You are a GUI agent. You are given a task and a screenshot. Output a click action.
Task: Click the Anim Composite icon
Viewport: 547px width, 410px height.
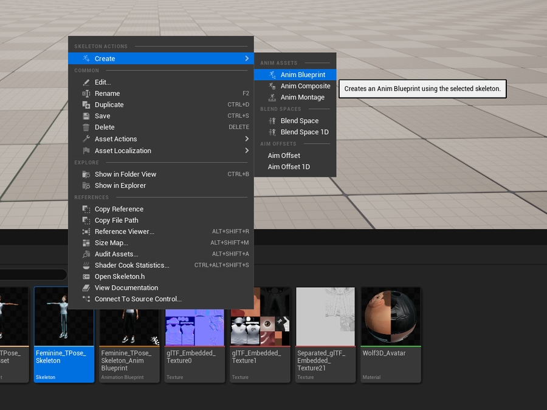point(272,86)
